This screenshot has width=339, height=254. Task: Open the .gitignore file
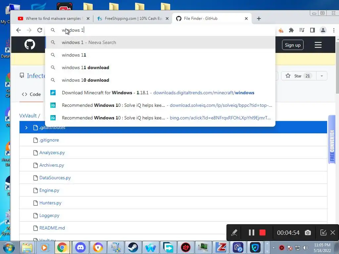[x=49, y=140]
